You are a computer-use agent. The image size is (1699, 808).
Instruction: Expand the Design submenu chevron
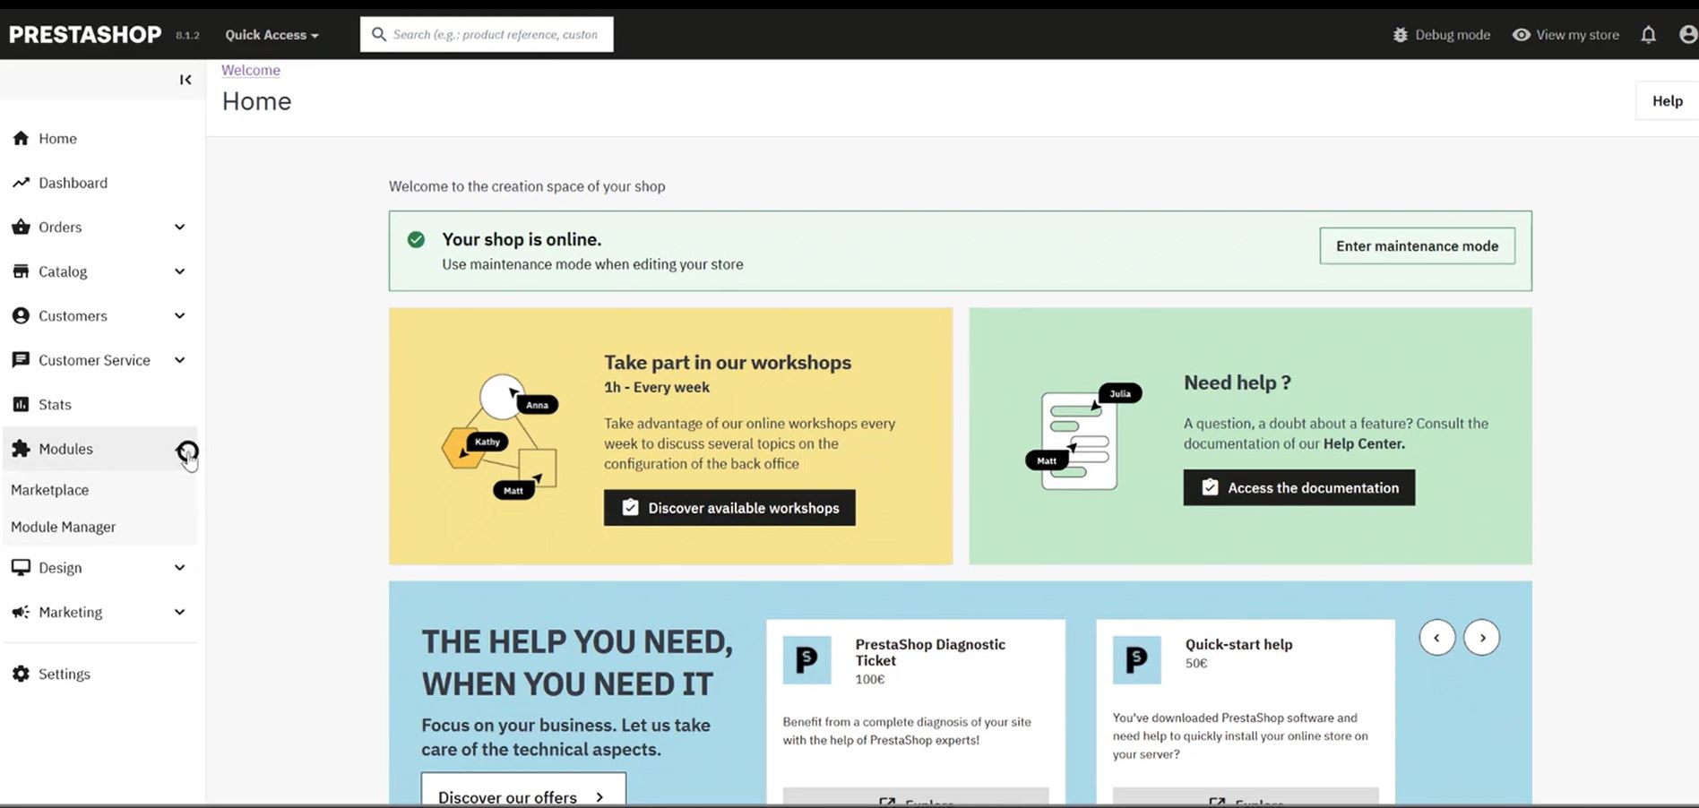180,568
